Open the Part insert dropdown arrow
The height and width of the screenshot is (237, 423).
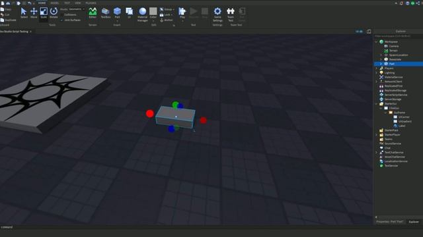117,21
